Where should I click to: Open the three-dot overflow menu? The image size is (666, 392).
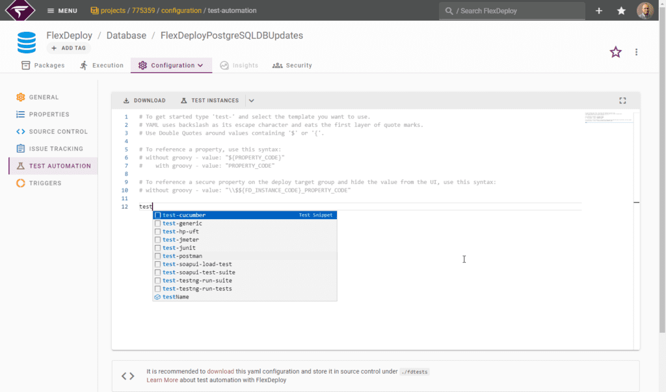636,52
